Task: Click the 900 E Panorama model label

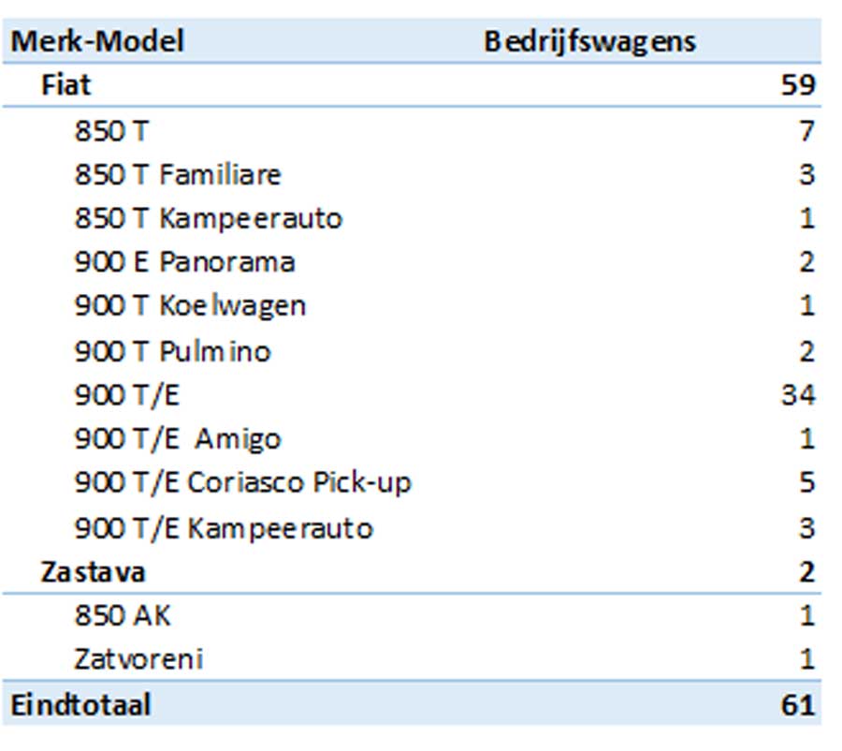Action: pyautogui.click(x=184, y=261)
